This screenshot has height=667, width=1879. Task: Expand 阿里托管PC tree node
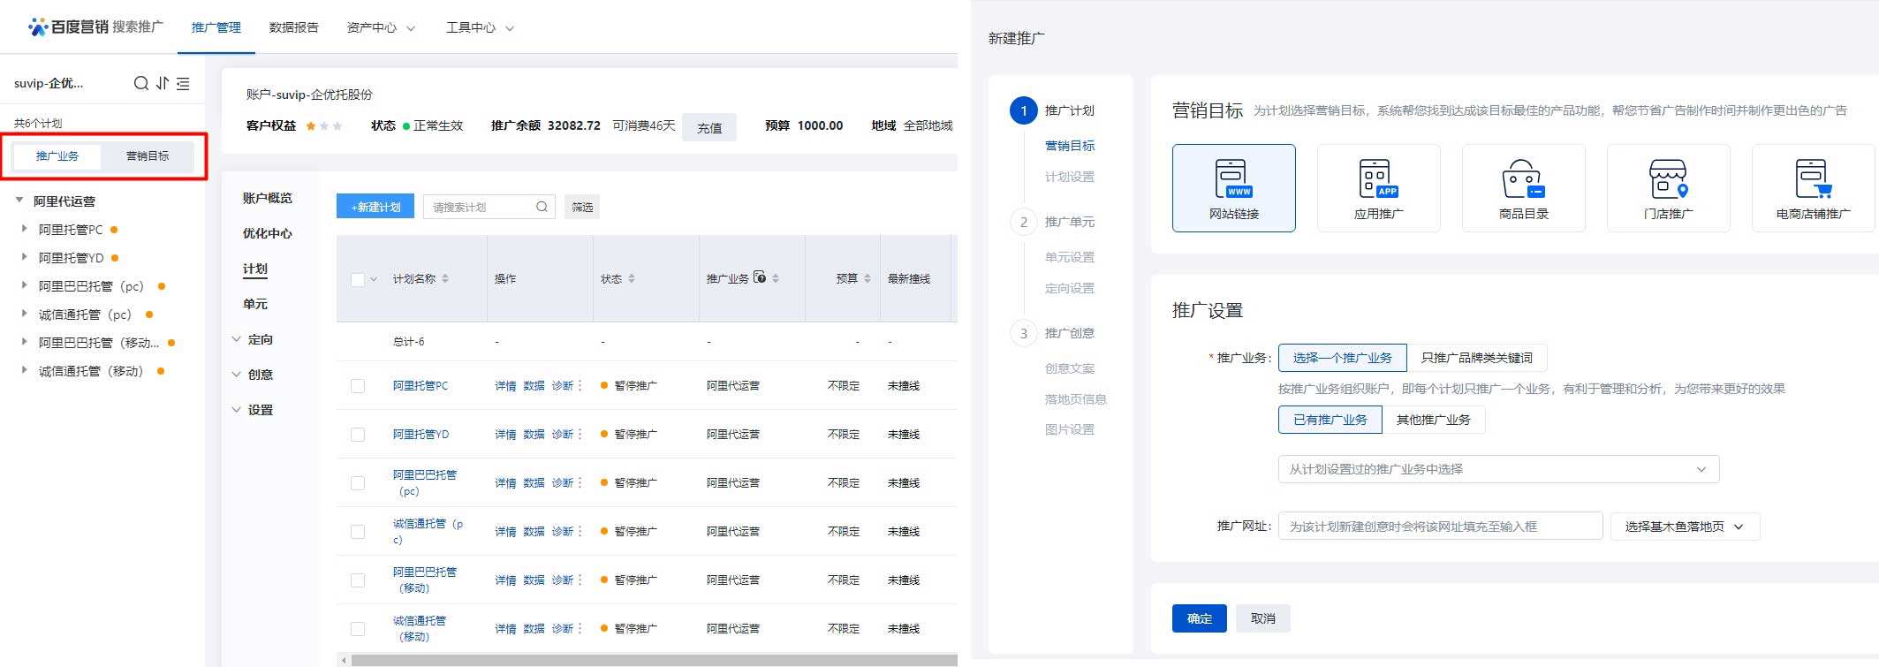click(24, 229)
